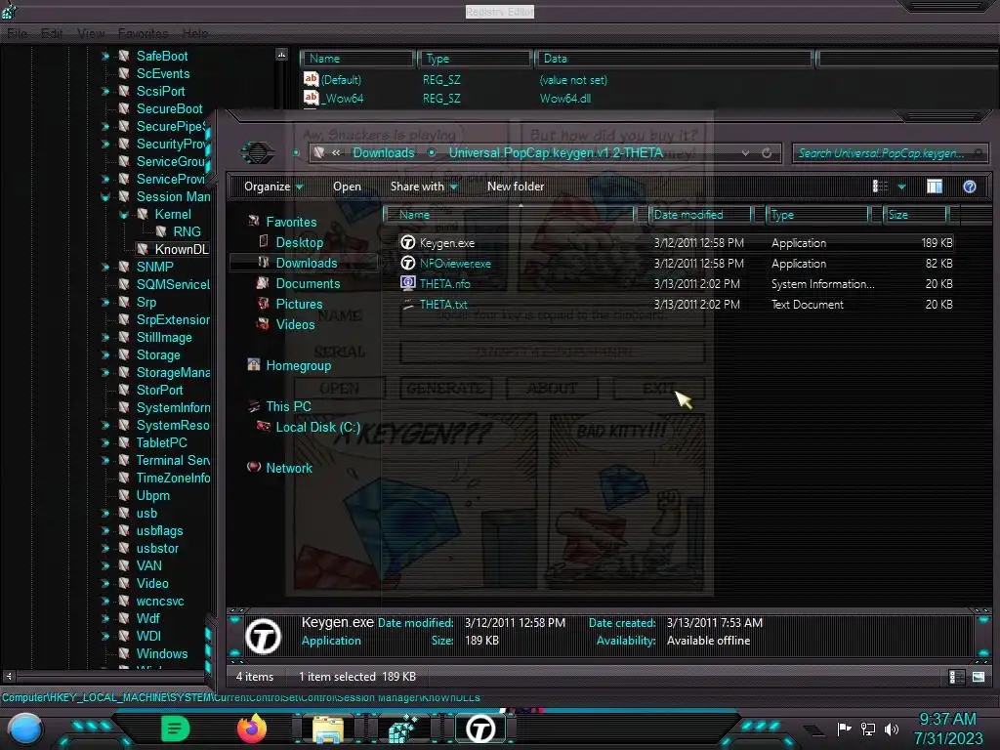Click New folder button

point(516,187)
